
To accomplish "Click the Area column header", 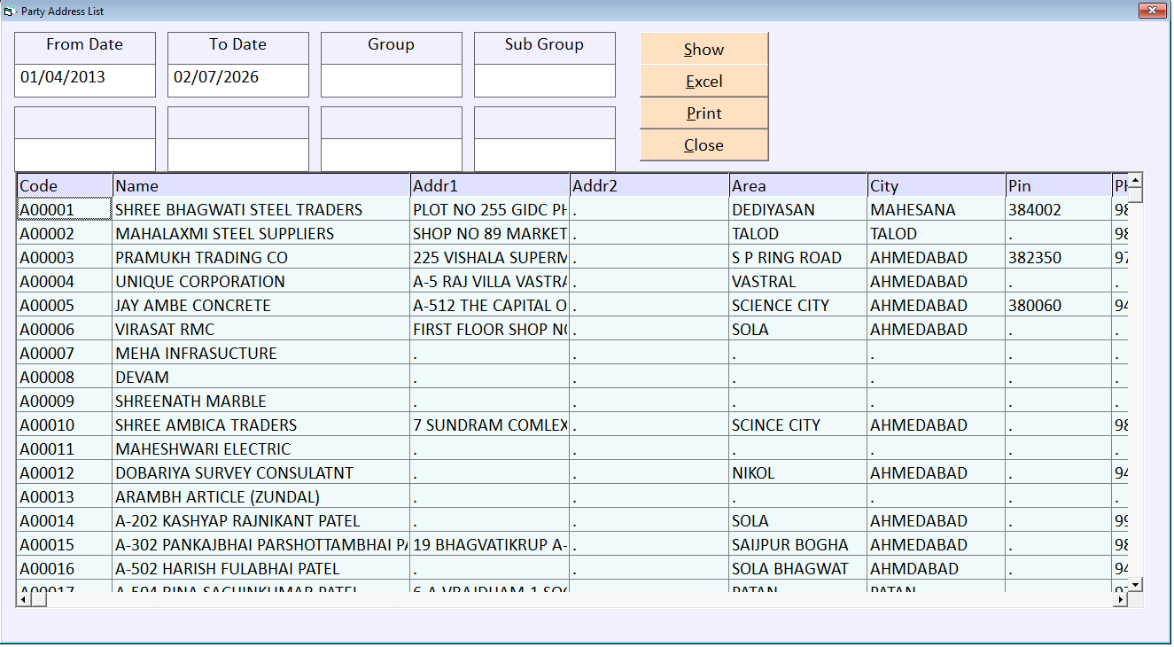I will click(798, 185).
